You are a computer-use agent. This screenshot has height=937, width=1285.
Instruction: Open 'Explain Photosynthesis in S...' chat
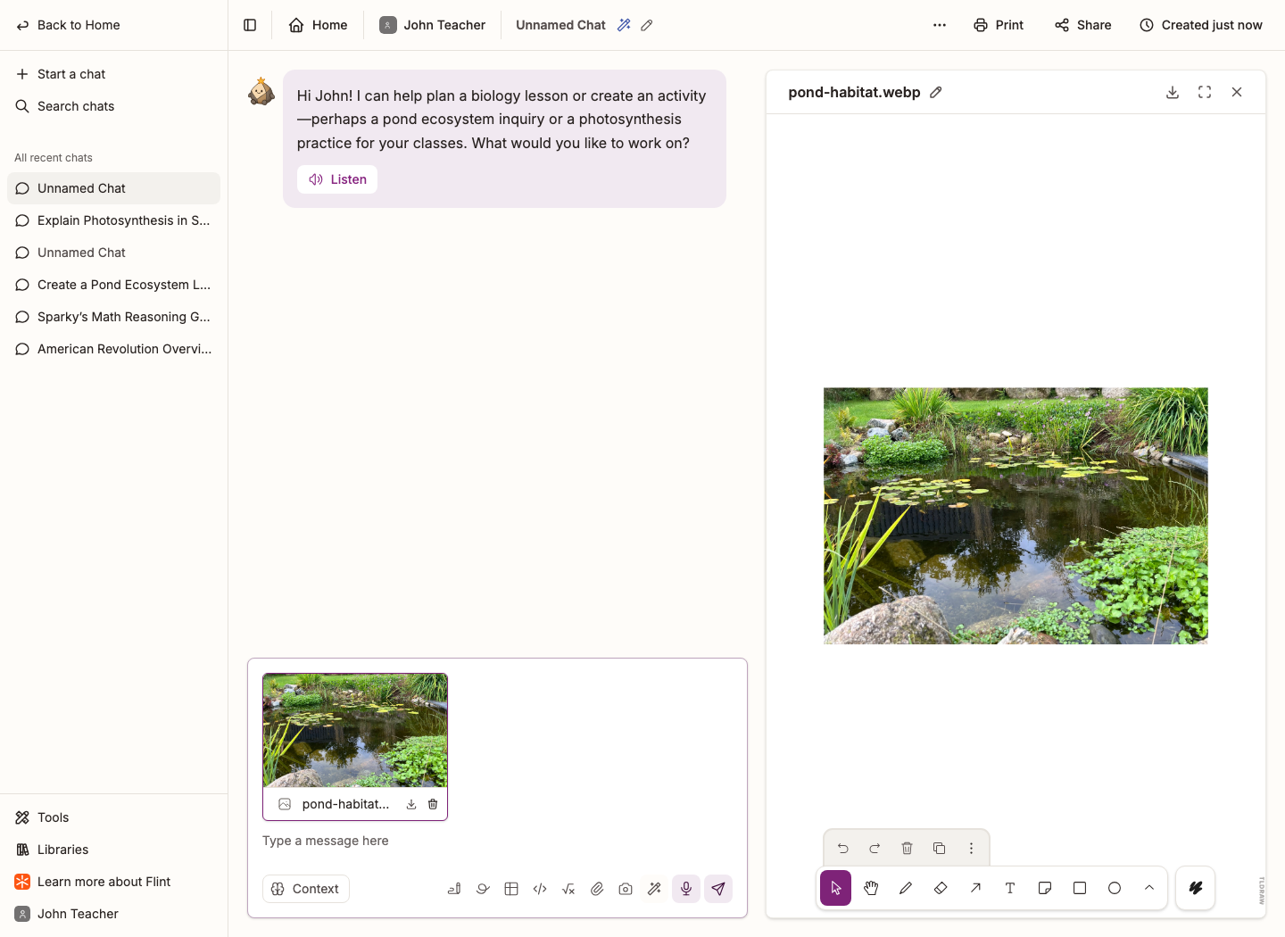(x=113, y=220)
